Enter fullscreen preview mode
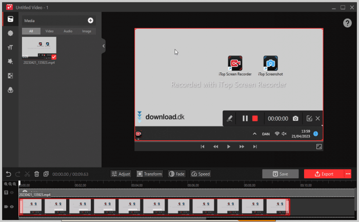Image resolution: width=359 pixels, height=222 pixels. coord(319,146)
